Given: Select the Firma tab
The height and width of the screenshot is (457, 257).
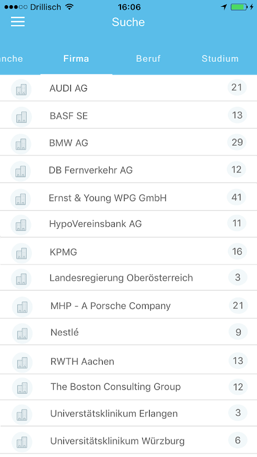Looking at the screenshot, I should (76, 59).
